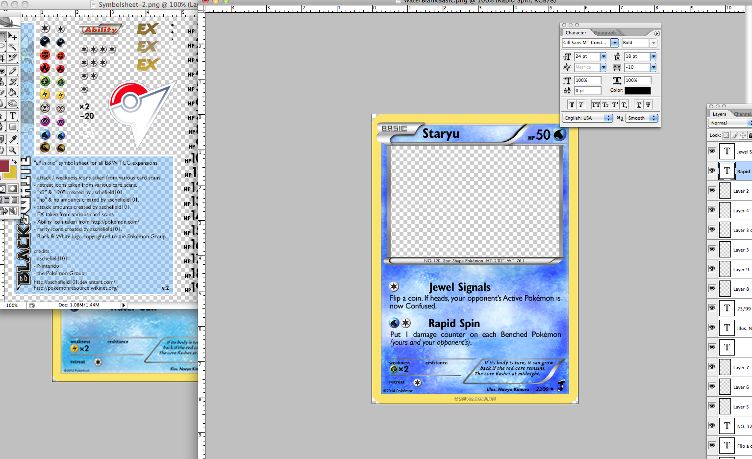752x459 pixels.
Task: Toggle lock transparent pixels
Action: (727, 135)
